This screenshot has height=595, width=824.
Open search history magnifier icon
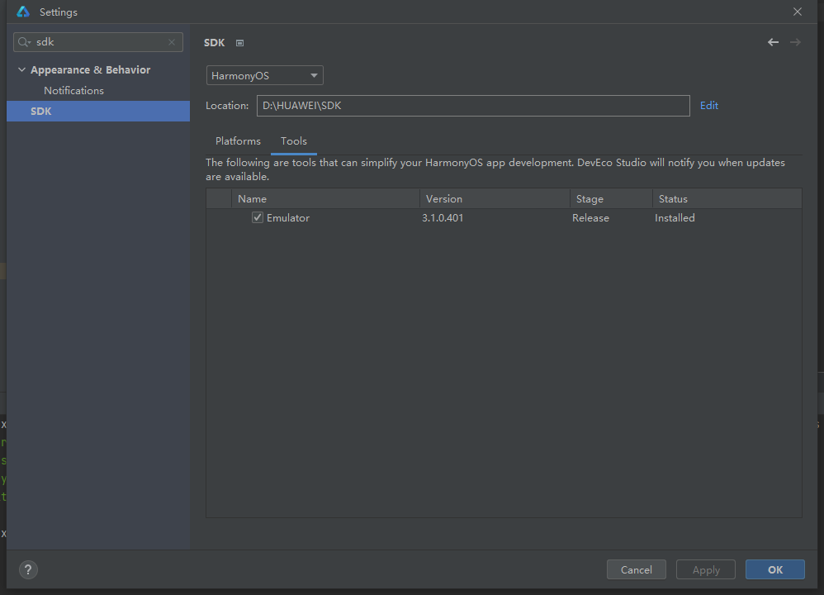24,42
